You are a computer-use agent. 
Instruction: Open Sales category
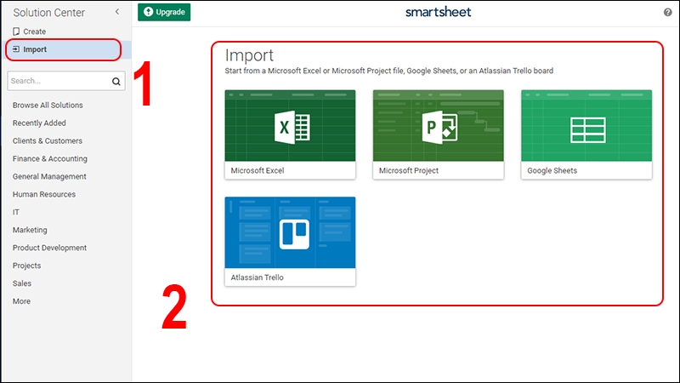tap(22, 283)
